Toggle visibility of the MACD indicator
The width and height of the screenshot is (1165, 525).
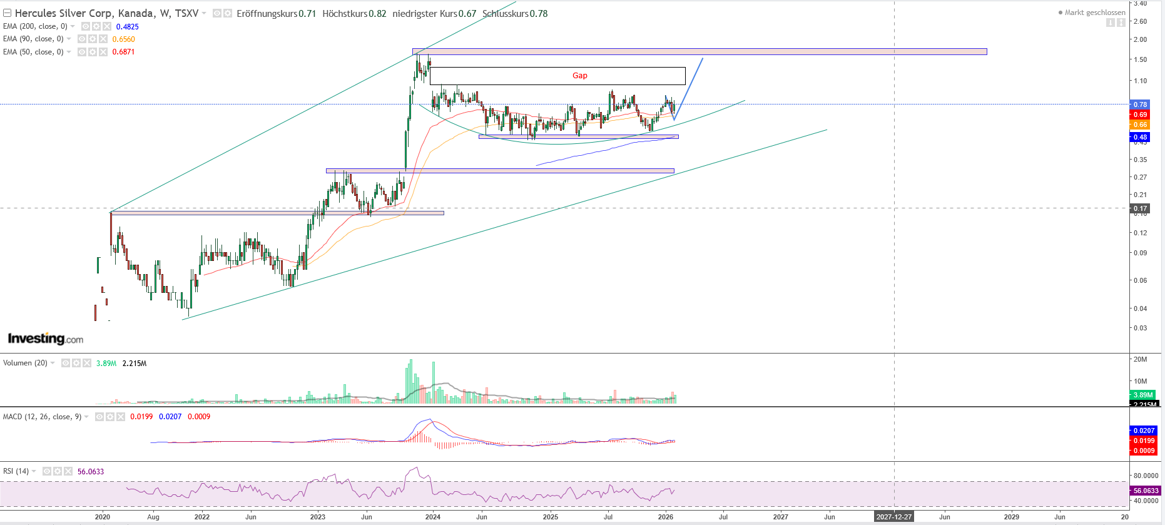(99, 417)
